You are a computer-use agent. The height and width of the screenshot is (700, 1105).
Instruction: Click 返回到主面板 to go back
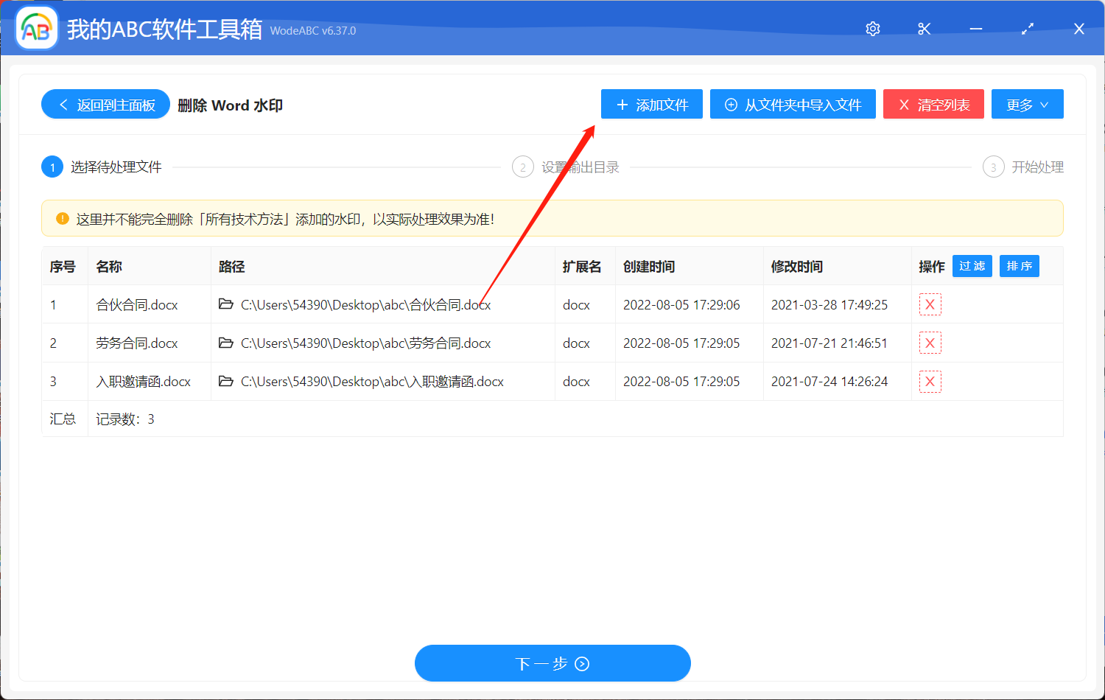point(105,104)
